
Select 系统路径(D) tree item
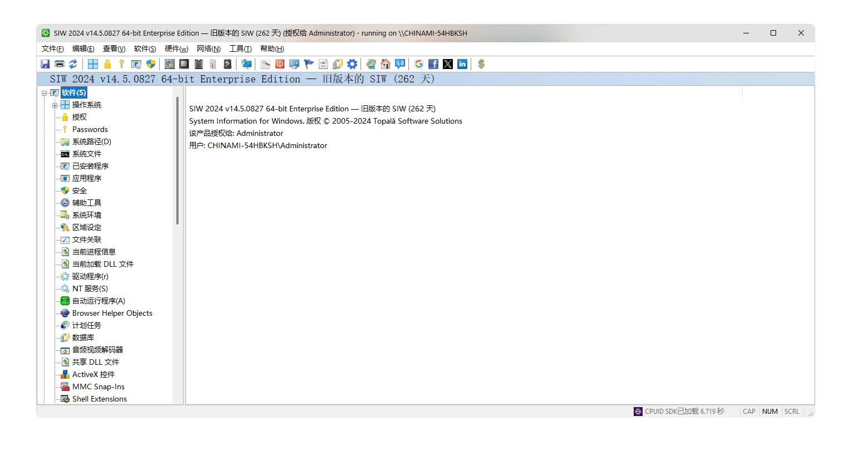pyautogui.click(x=92, y=141)
